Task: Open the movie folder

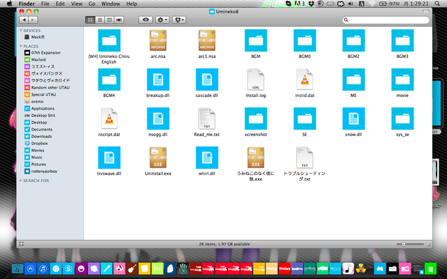Action: pos(402,80)
